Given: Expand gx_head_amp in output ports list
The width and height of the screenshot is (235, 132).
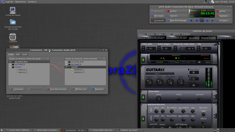Looking at the screenshot, I should (x=10, y=62).
